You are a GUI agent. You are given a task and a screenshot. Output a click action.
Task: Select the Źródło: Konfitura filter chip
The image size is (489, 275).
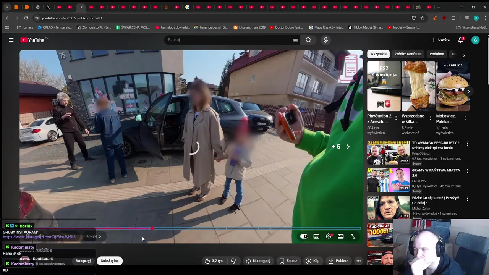pyautogui.click(x=408, y=54)
